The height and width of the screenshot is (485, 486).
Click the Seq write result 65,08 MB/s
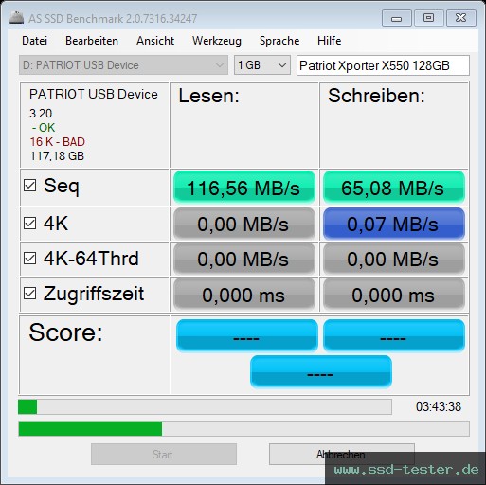point(394,188)
